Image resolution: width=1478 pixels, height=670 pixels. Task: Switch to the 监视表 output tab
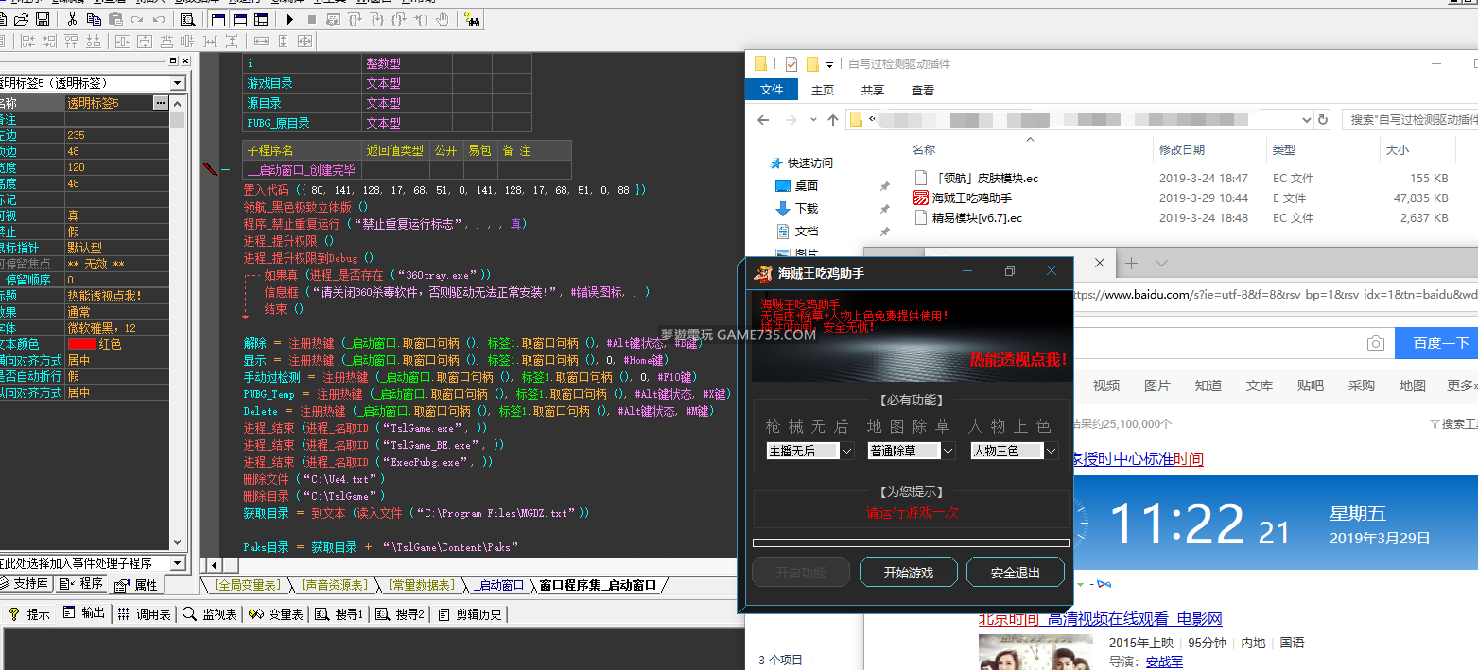[x=211, y=614]
